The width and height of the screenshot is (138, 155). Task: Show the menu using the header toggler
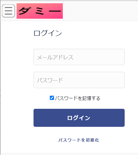[8, 11]
